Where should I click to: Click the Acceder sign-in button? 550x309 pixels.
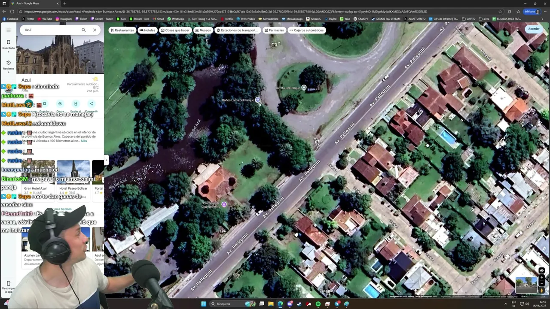(x=534, y=29)
